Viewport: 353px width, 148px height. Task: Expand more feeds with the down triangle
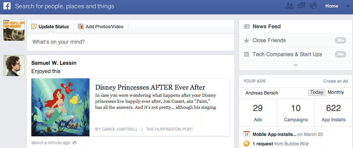point(296,66)
